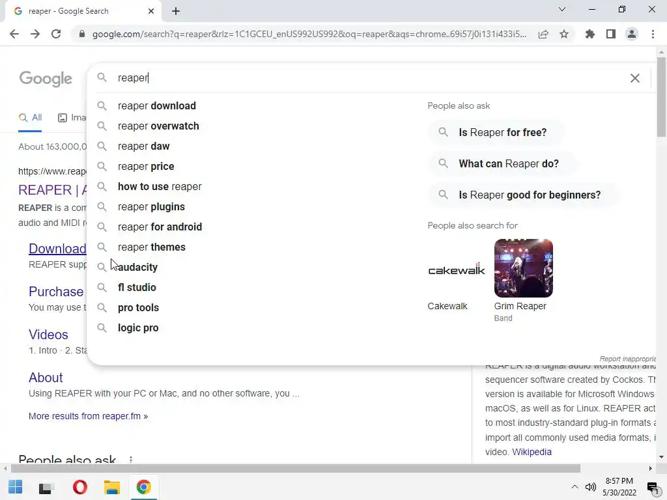The height and width of the screenshot is (500, 667).
Task: Launch Opera from the taskbar
Action: [80, 487]
